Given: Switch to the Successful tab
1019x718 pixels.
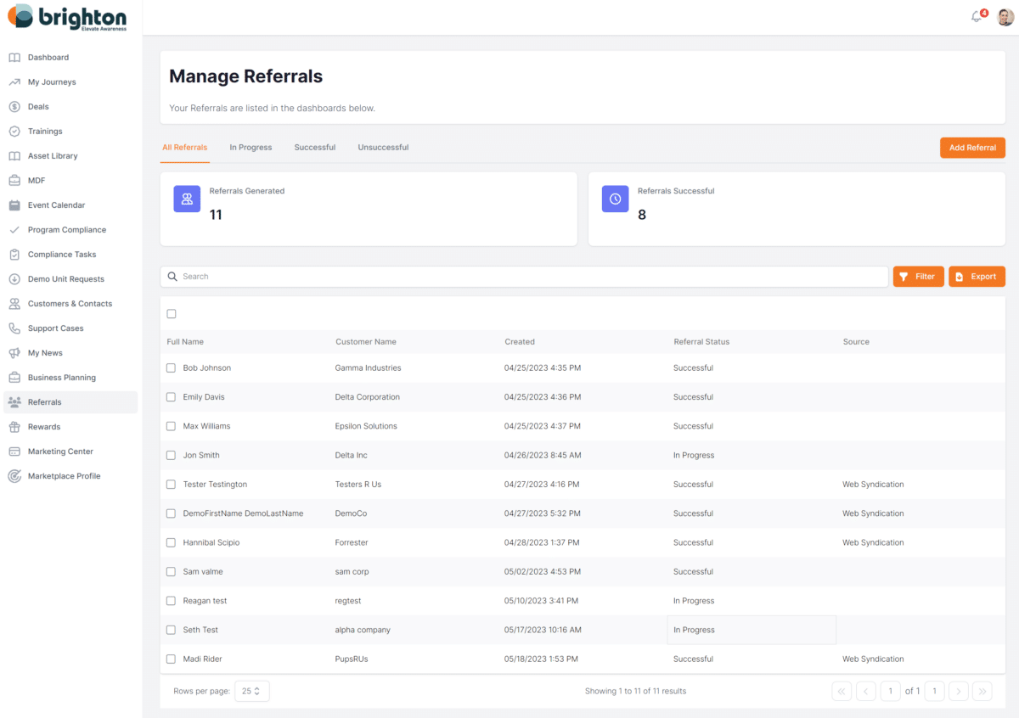Looking at the screenshot, I should point(314,147).
